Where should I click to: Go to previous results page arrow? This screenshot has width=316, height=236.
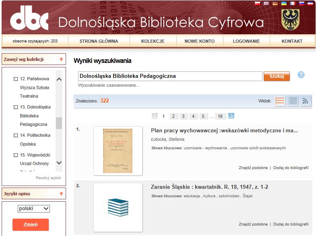click(x=155, y=116)
